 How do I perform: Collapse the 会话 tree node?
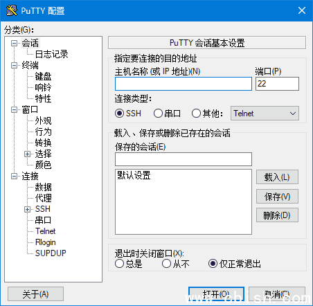tap(15, 43)
